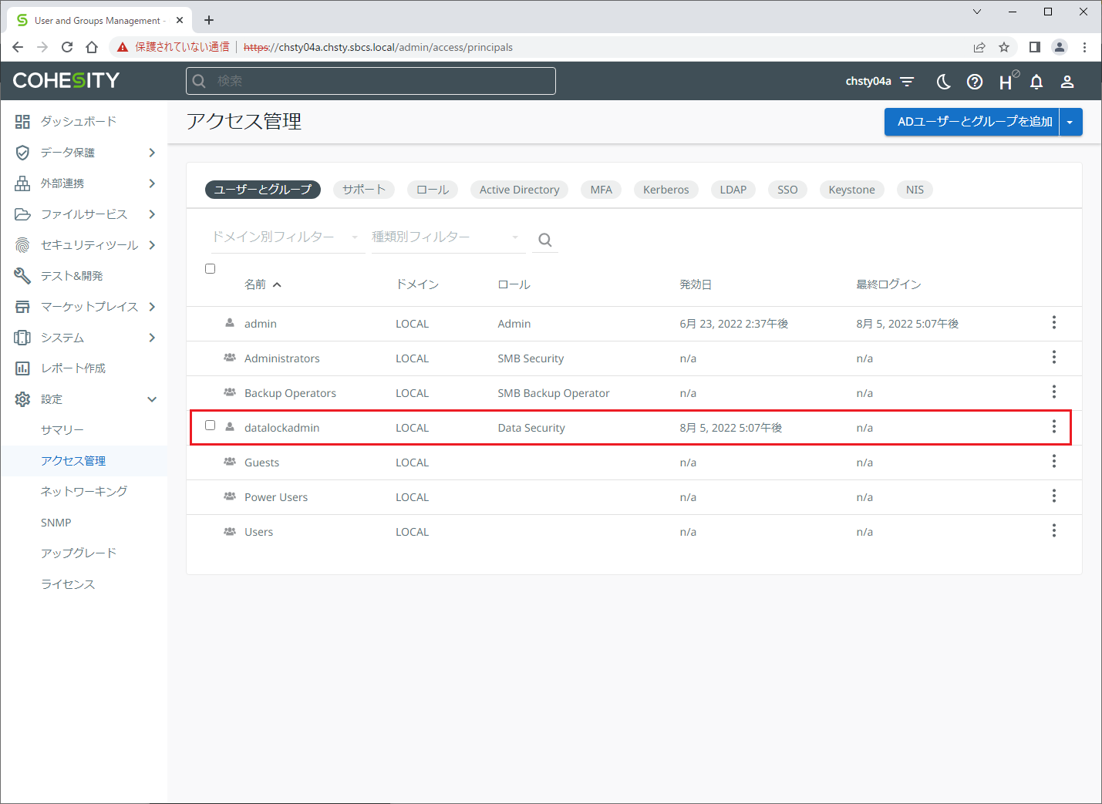Expand the マーケットプレイス sidebar menu
This screenshot has height=804, width=1102.
(x=152, y=307)
